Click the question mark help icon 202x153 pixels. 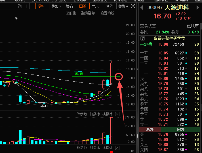[x=143, y=38]
